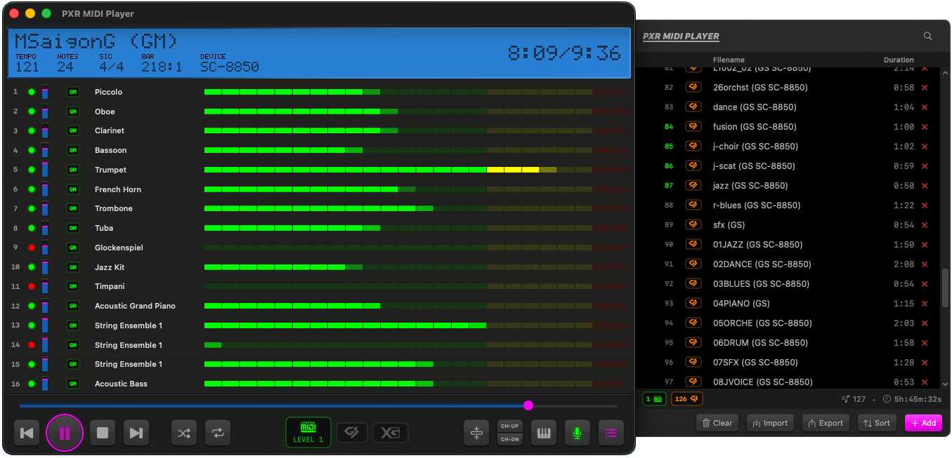The width and height of the screenshot is (952, 458).
Task: Skip to the next track
Action: click(136, 433)
